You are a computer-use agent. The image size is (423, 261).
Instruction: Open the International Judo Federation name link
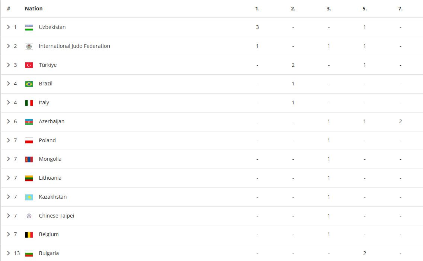[x=74, y=46]
